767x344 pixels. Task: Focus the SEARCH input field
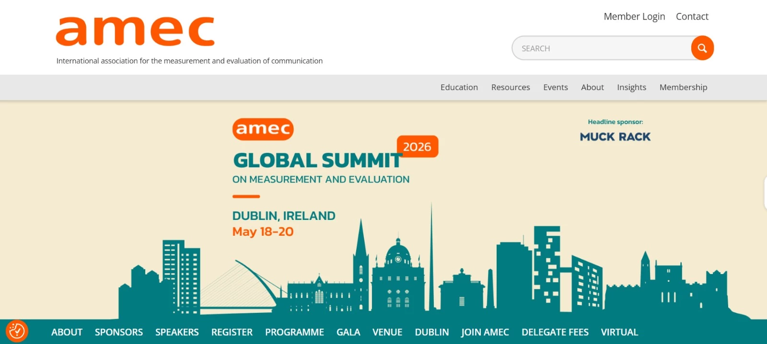[x=602, y=48]
